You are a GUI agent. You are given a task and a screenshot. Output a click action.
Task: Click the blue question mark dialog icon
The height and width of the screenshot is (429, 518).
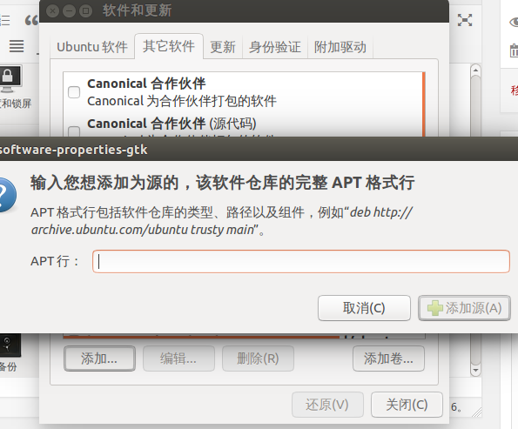tap(7, 195)
